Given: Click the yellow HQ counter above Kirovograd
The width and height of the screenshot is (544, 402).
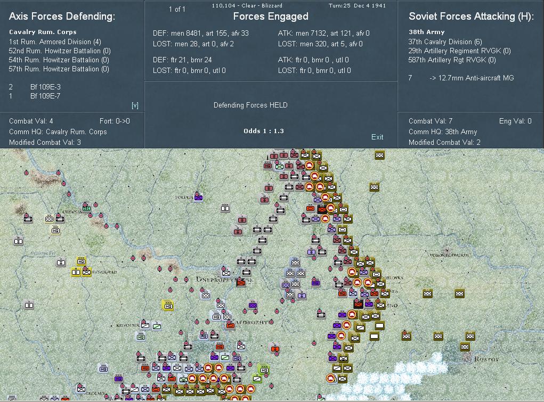Looking at the screenshot, I should [81, 261].
